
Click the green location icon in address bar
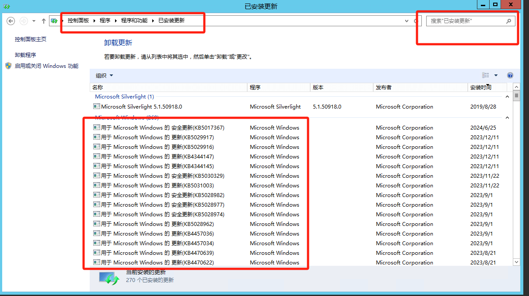pos(54,21)
